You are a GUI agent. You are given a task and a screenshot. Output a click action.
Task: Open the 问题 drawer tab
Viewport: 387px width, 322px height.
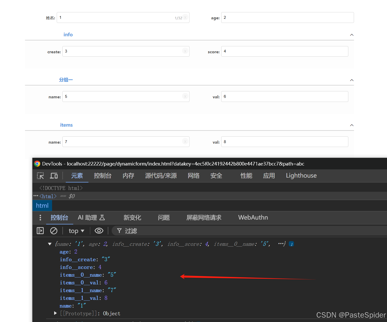pyautogui.click(x=164, y=218)
